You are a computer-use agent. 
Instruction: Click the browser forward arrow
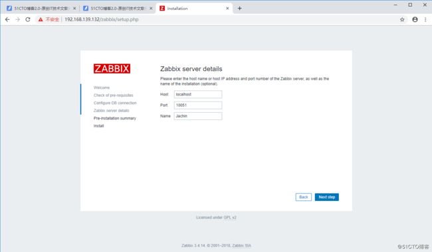click(18, 19)
